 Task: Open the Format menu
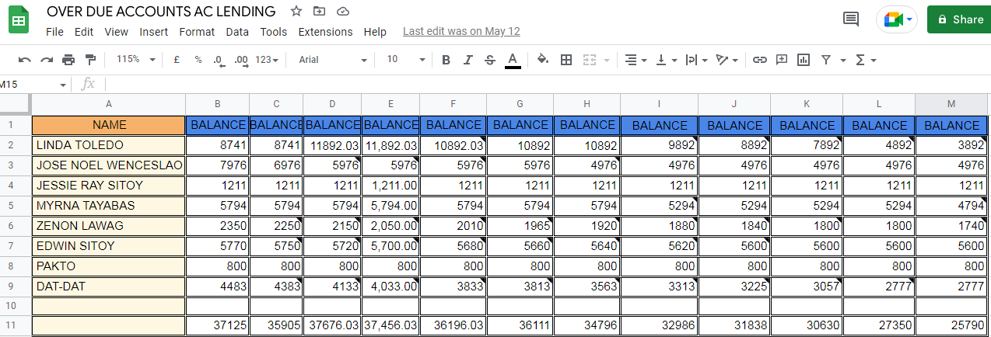coord(197,32)
